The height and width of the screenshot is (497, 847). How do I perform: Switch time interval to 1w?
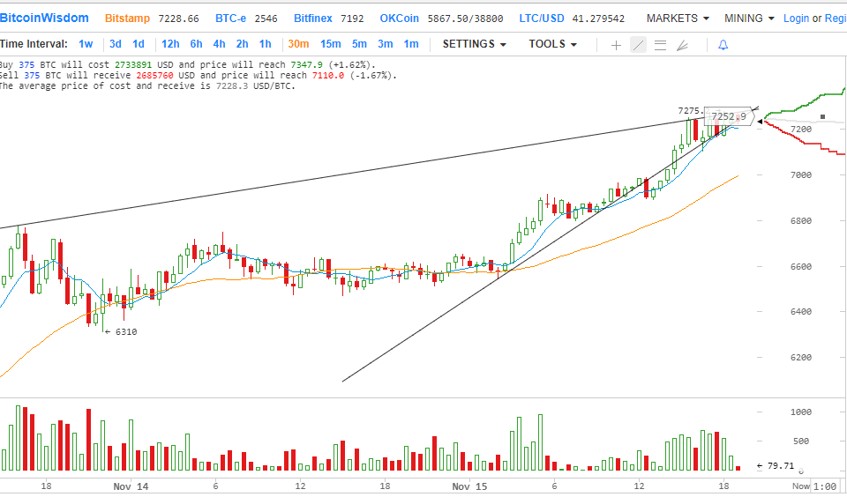[x=86, y=44]
